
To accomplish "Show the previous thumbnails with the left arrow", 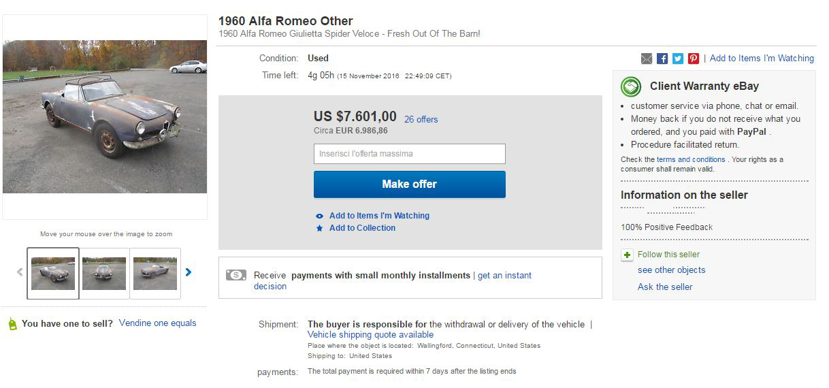I will pyautogui.click(x=20, y=272).
